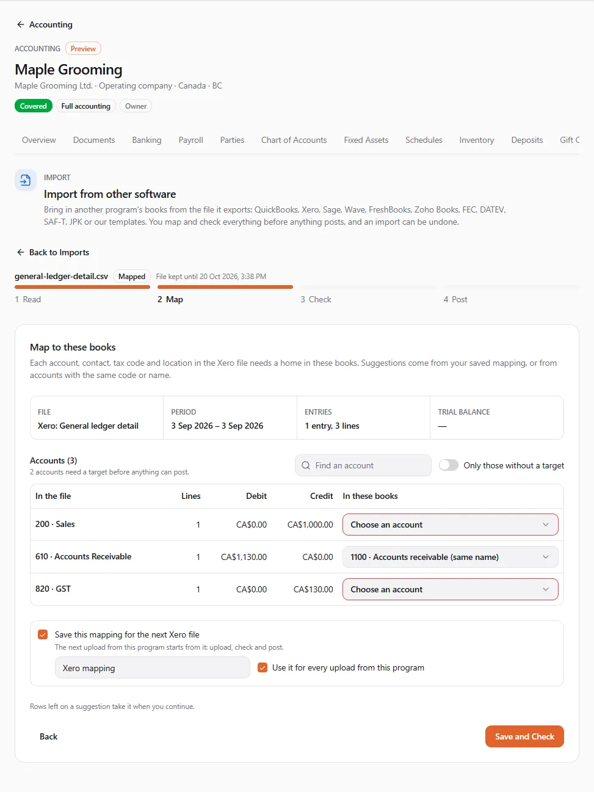Image resolution: width=594 pixels, height=792 pixels.
Task: Open the Payroll tab
Action: pos(191,140)
